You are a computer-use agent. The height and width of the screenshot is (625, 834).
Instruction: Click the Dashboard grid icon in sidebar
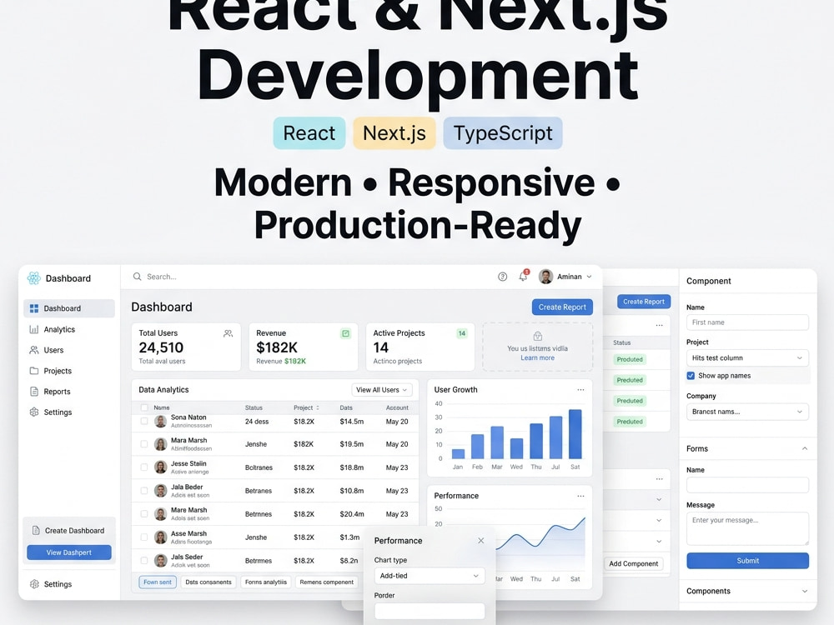[34, 308]
